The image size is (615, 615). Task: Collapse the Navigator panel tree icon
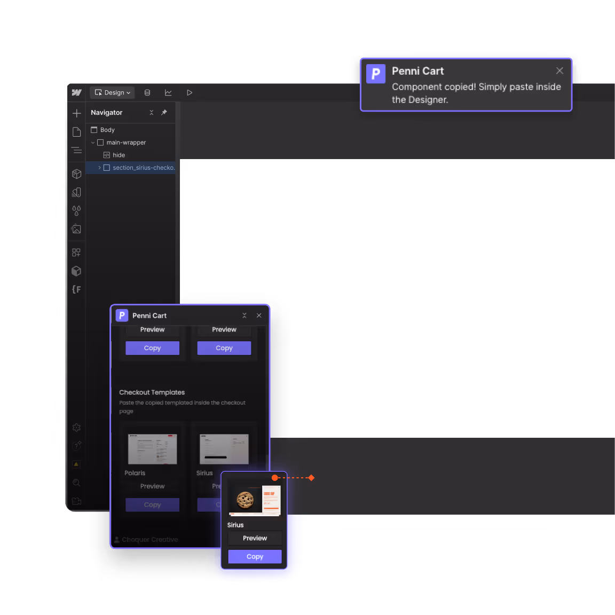(152, 113)
